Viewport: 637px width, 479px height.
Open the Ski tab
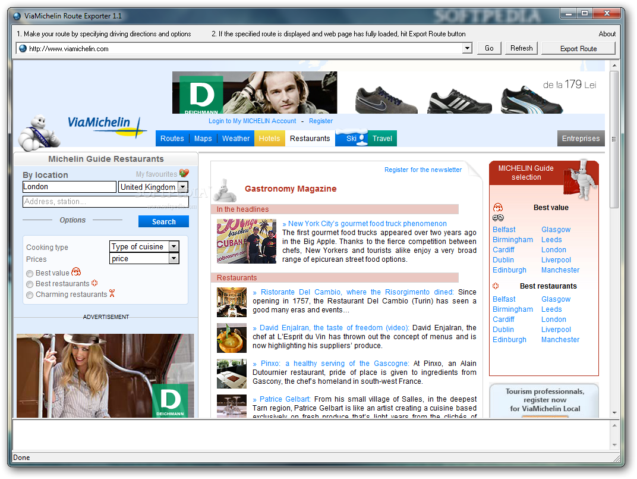[352, 139]
